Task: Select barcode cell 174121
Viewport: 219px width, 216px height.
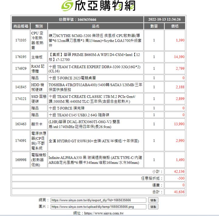Action: tap(21, 99)
